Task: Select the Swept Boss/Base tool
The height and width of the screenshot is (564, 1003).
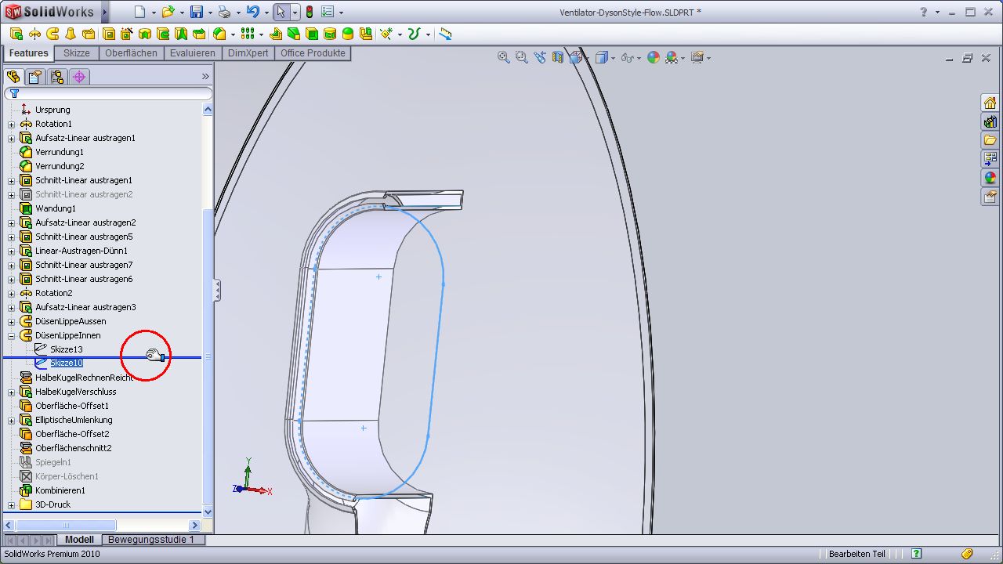Action: tap(53, 34)
